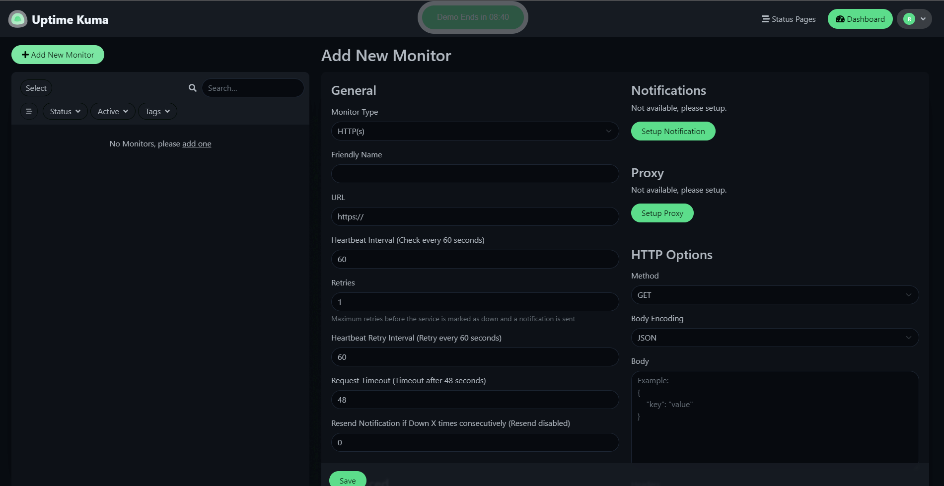Open the Monitor Type dropdown
The height and width of the screenshot is (486, 944).
pyautogui.click(x=475, y=131)
